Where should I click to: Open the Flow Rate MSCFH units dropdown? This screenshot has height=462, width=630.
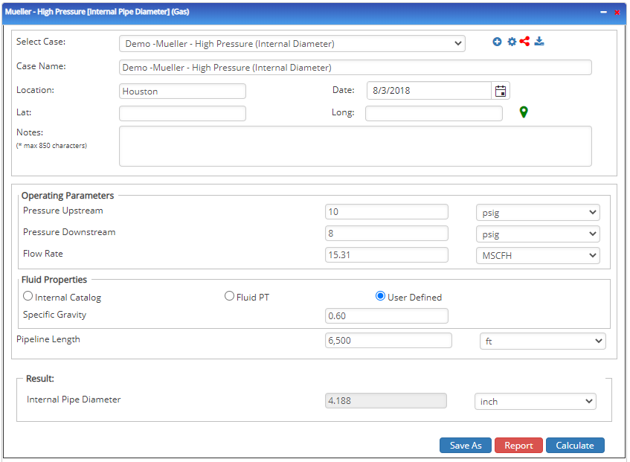click(537, 255)
